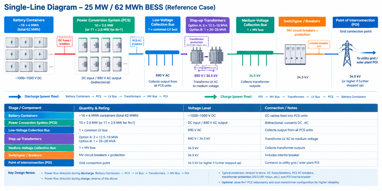Screen dimensions: 382x191
Task: Click the green Charge power flow arrow
Action: [x=211, y=97]
